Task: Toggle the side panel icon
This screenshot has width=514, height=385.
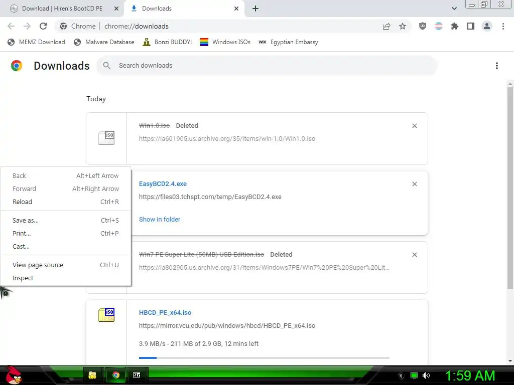Action: coord(471,26)
